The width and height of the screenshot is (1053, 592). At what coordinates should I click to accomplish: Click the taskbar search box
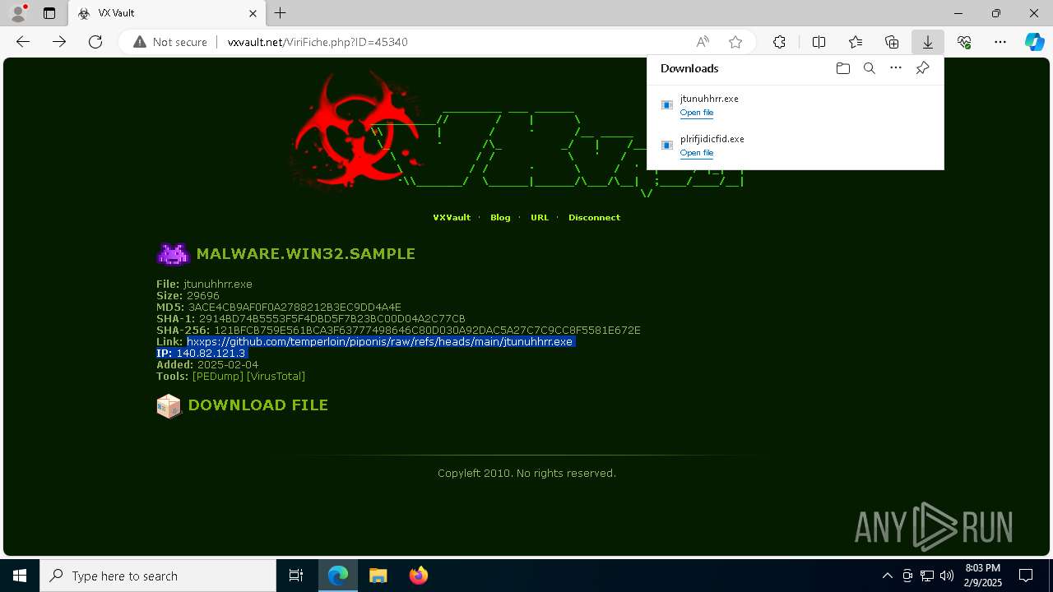point(158,576)
